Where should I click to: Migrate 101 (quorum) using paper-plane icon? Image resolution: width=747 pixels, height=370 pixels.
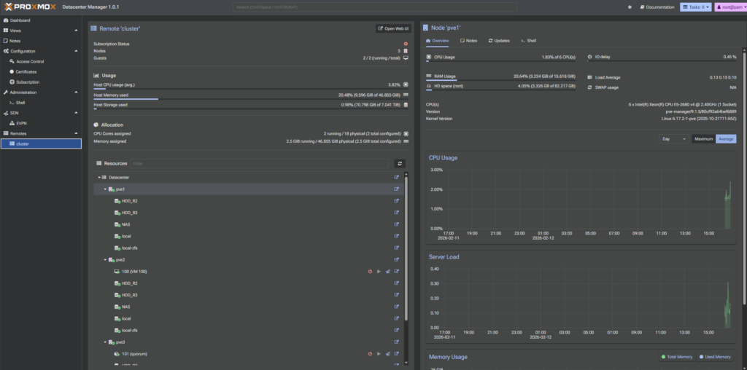pyautogui.click(x=388, y=354)
